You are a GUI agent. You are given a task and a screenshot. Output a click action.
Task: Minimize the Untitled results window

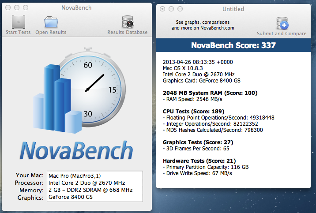171,9
